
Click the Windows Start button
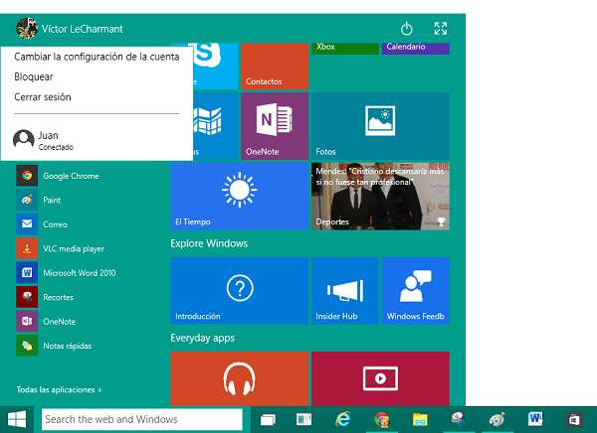(17, 419)
